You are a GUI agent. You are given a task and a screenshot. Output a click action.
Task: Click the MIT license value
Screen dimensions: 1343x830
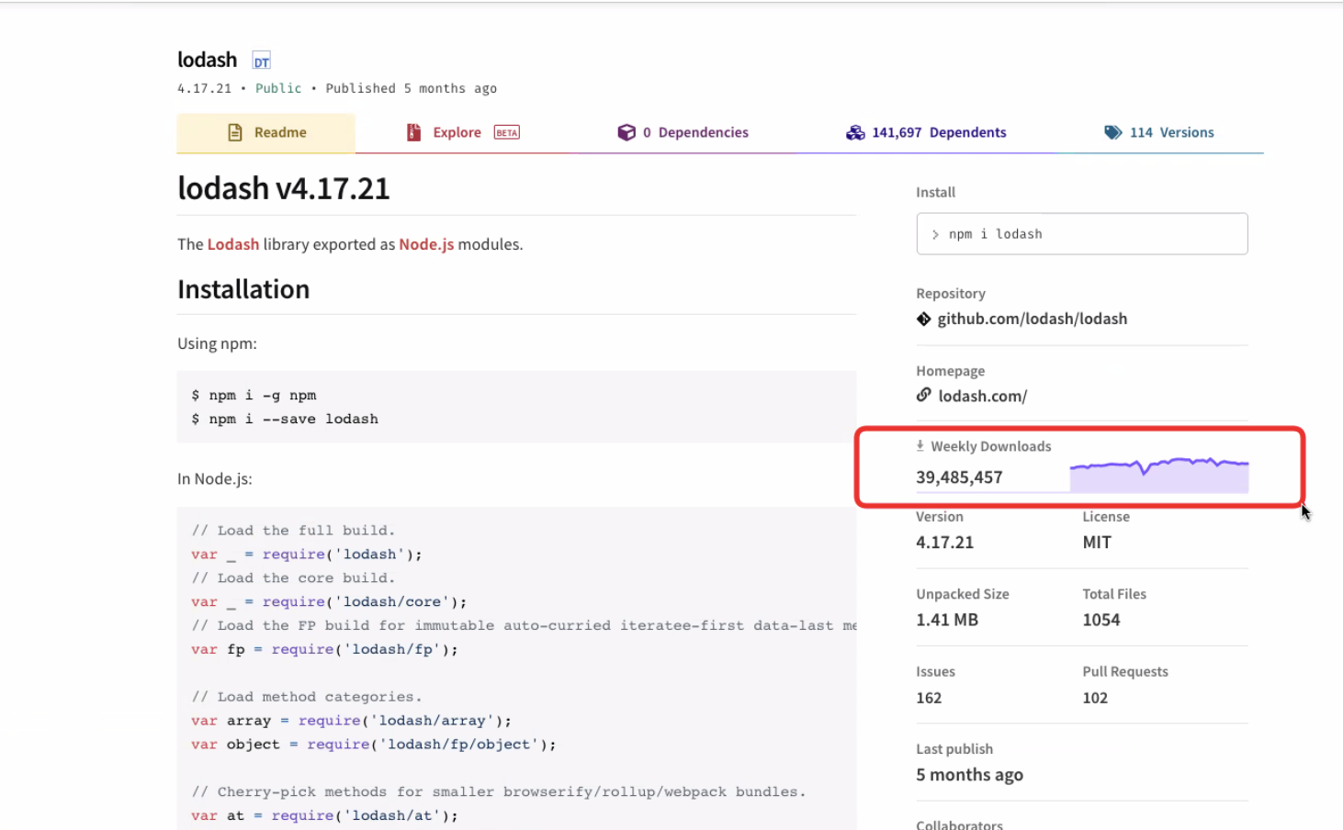pyautogui.click(x=1097, y=543)
